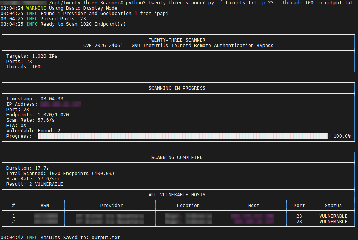The image size is (358, 240).
Task: Click 'Found 1 Provider and Geolocation' log line
Action: coord(105,13)
